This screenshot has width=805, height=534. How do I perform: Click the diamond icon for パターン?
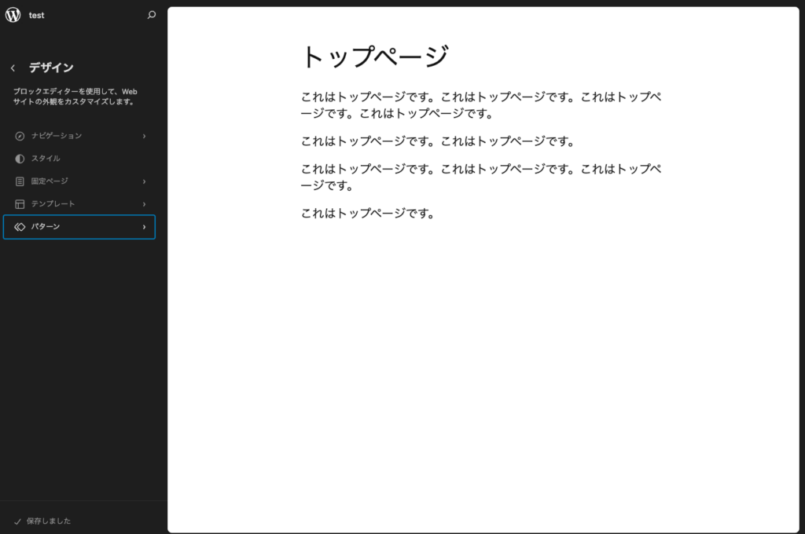click(20, 227)
